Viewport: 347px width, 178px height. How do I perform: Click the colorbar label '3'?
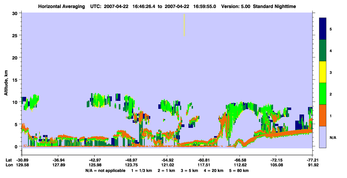point(331,73)
